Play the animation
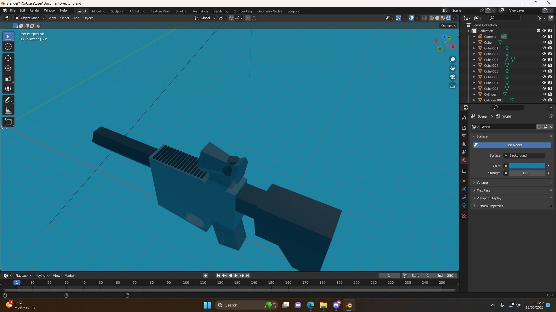This screenshot has width=556, height=312. tap(236, 276)
